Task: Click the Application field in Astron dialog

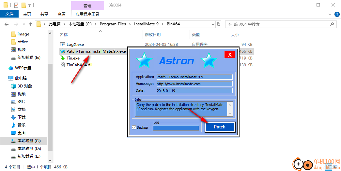Action: 194,77
